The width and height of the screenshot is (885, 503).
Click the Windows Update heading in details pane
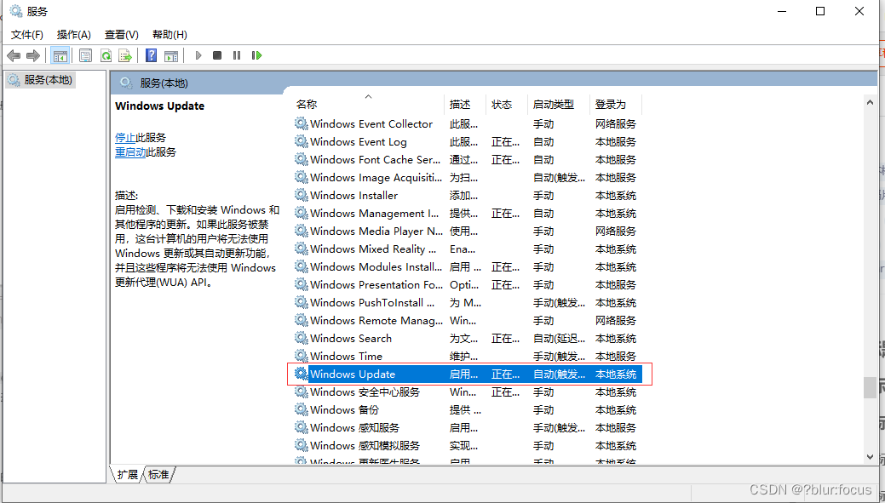[160, 106]
